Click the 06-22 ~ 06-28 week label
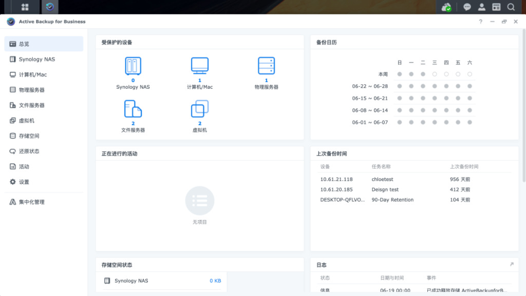526x296 pixels. (370, 86)
